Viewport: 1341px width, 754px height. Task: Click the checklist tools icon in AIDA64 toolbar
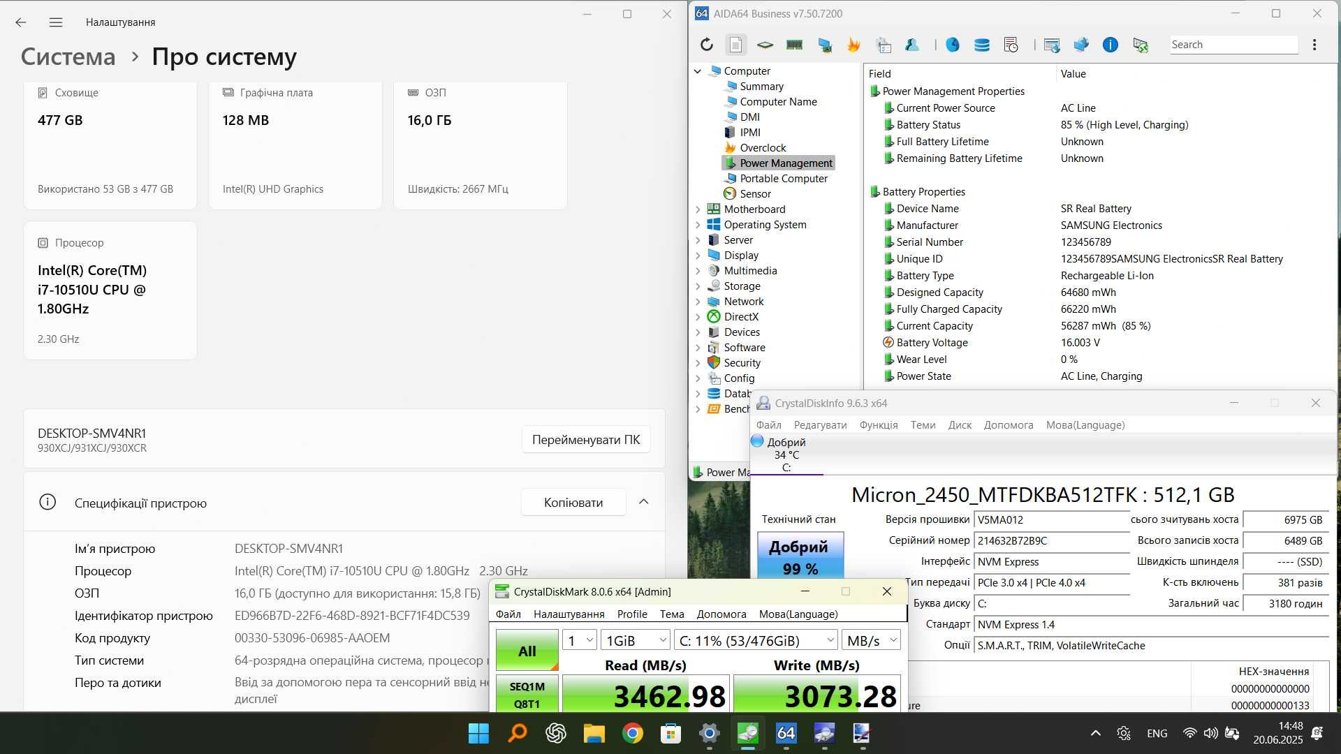click(884, 45)
